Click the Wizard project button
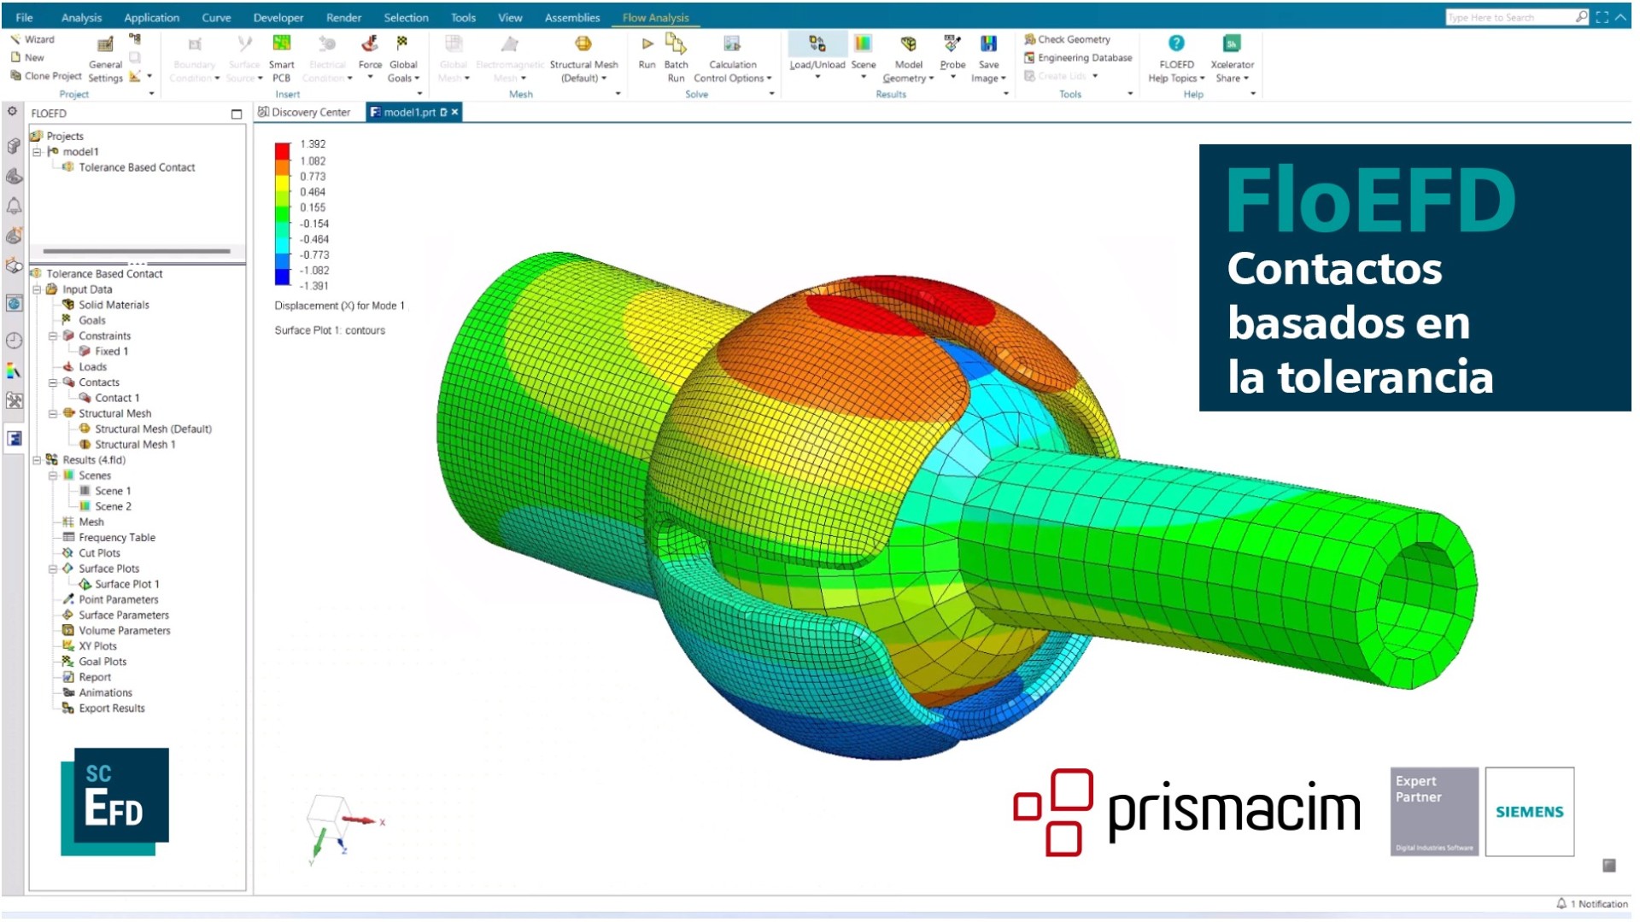Viewport: 1640px width, 922px height. coord(36,38)
